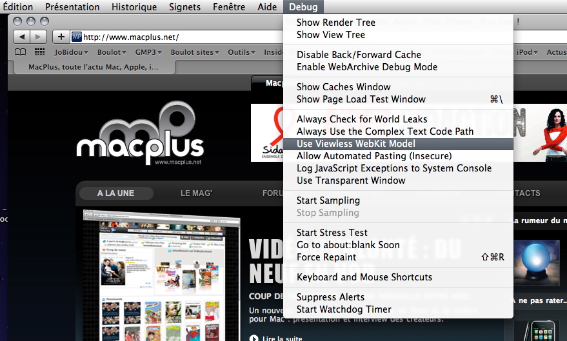Expand the Outils bookmarks folder
The image size is (567, 341).
pyautogui.click(x=241, y=52)
